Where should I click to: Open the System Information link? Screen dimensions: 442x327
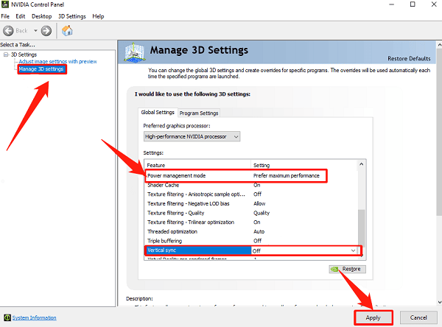click(x=34, y=317)
